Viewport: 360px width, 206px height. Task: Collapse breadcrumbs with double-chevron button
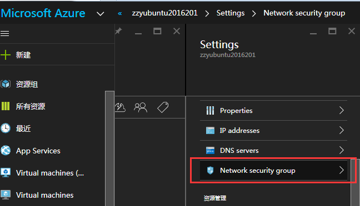(120, 13)
